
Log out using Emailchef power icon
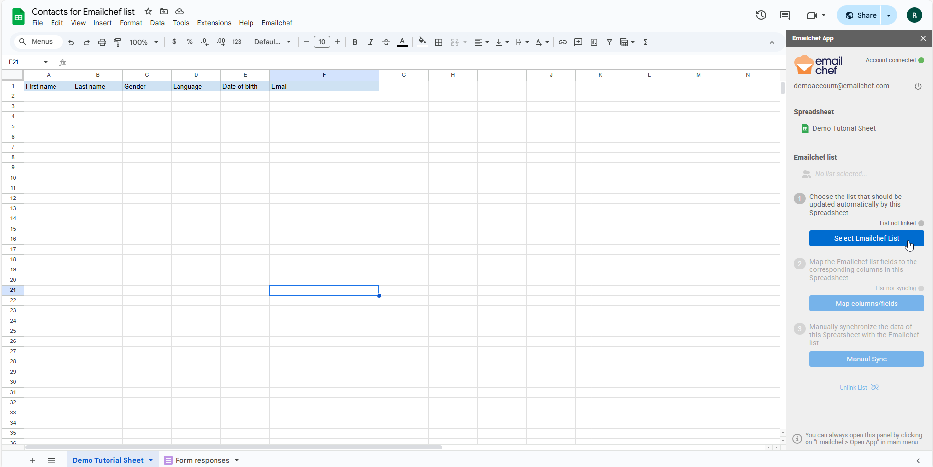(918, 86)
